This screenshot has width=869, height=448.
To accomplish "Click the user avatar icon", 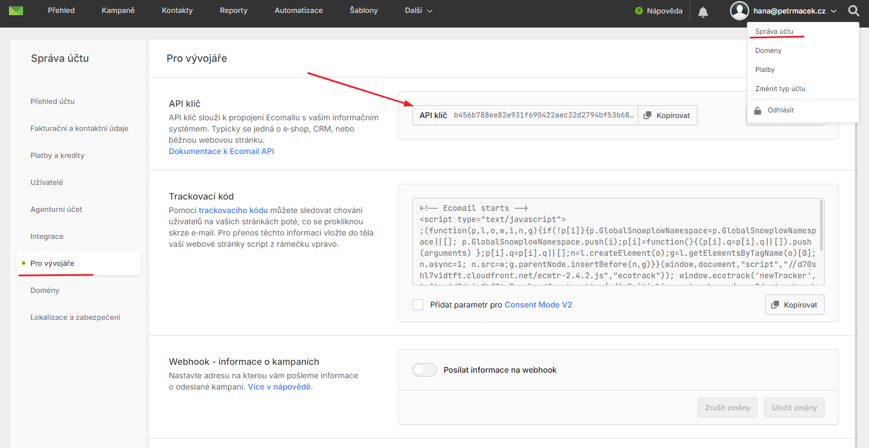I will (739, 11).
